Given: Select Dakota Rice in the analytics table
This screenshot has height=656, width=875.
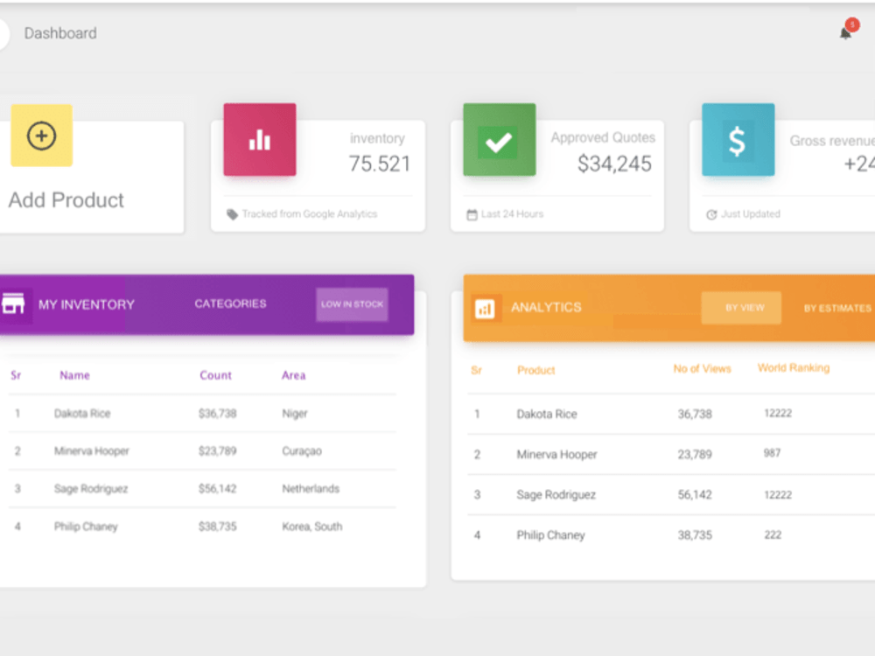Looking at the screenshot, I should 547,414.
